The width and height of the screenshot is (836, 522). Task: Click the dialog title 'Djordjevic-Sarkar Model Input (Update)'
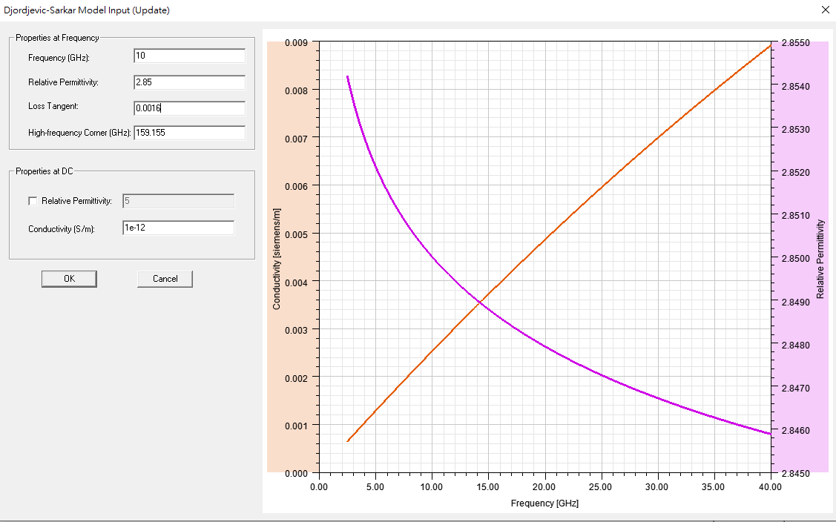click(86, 10)
